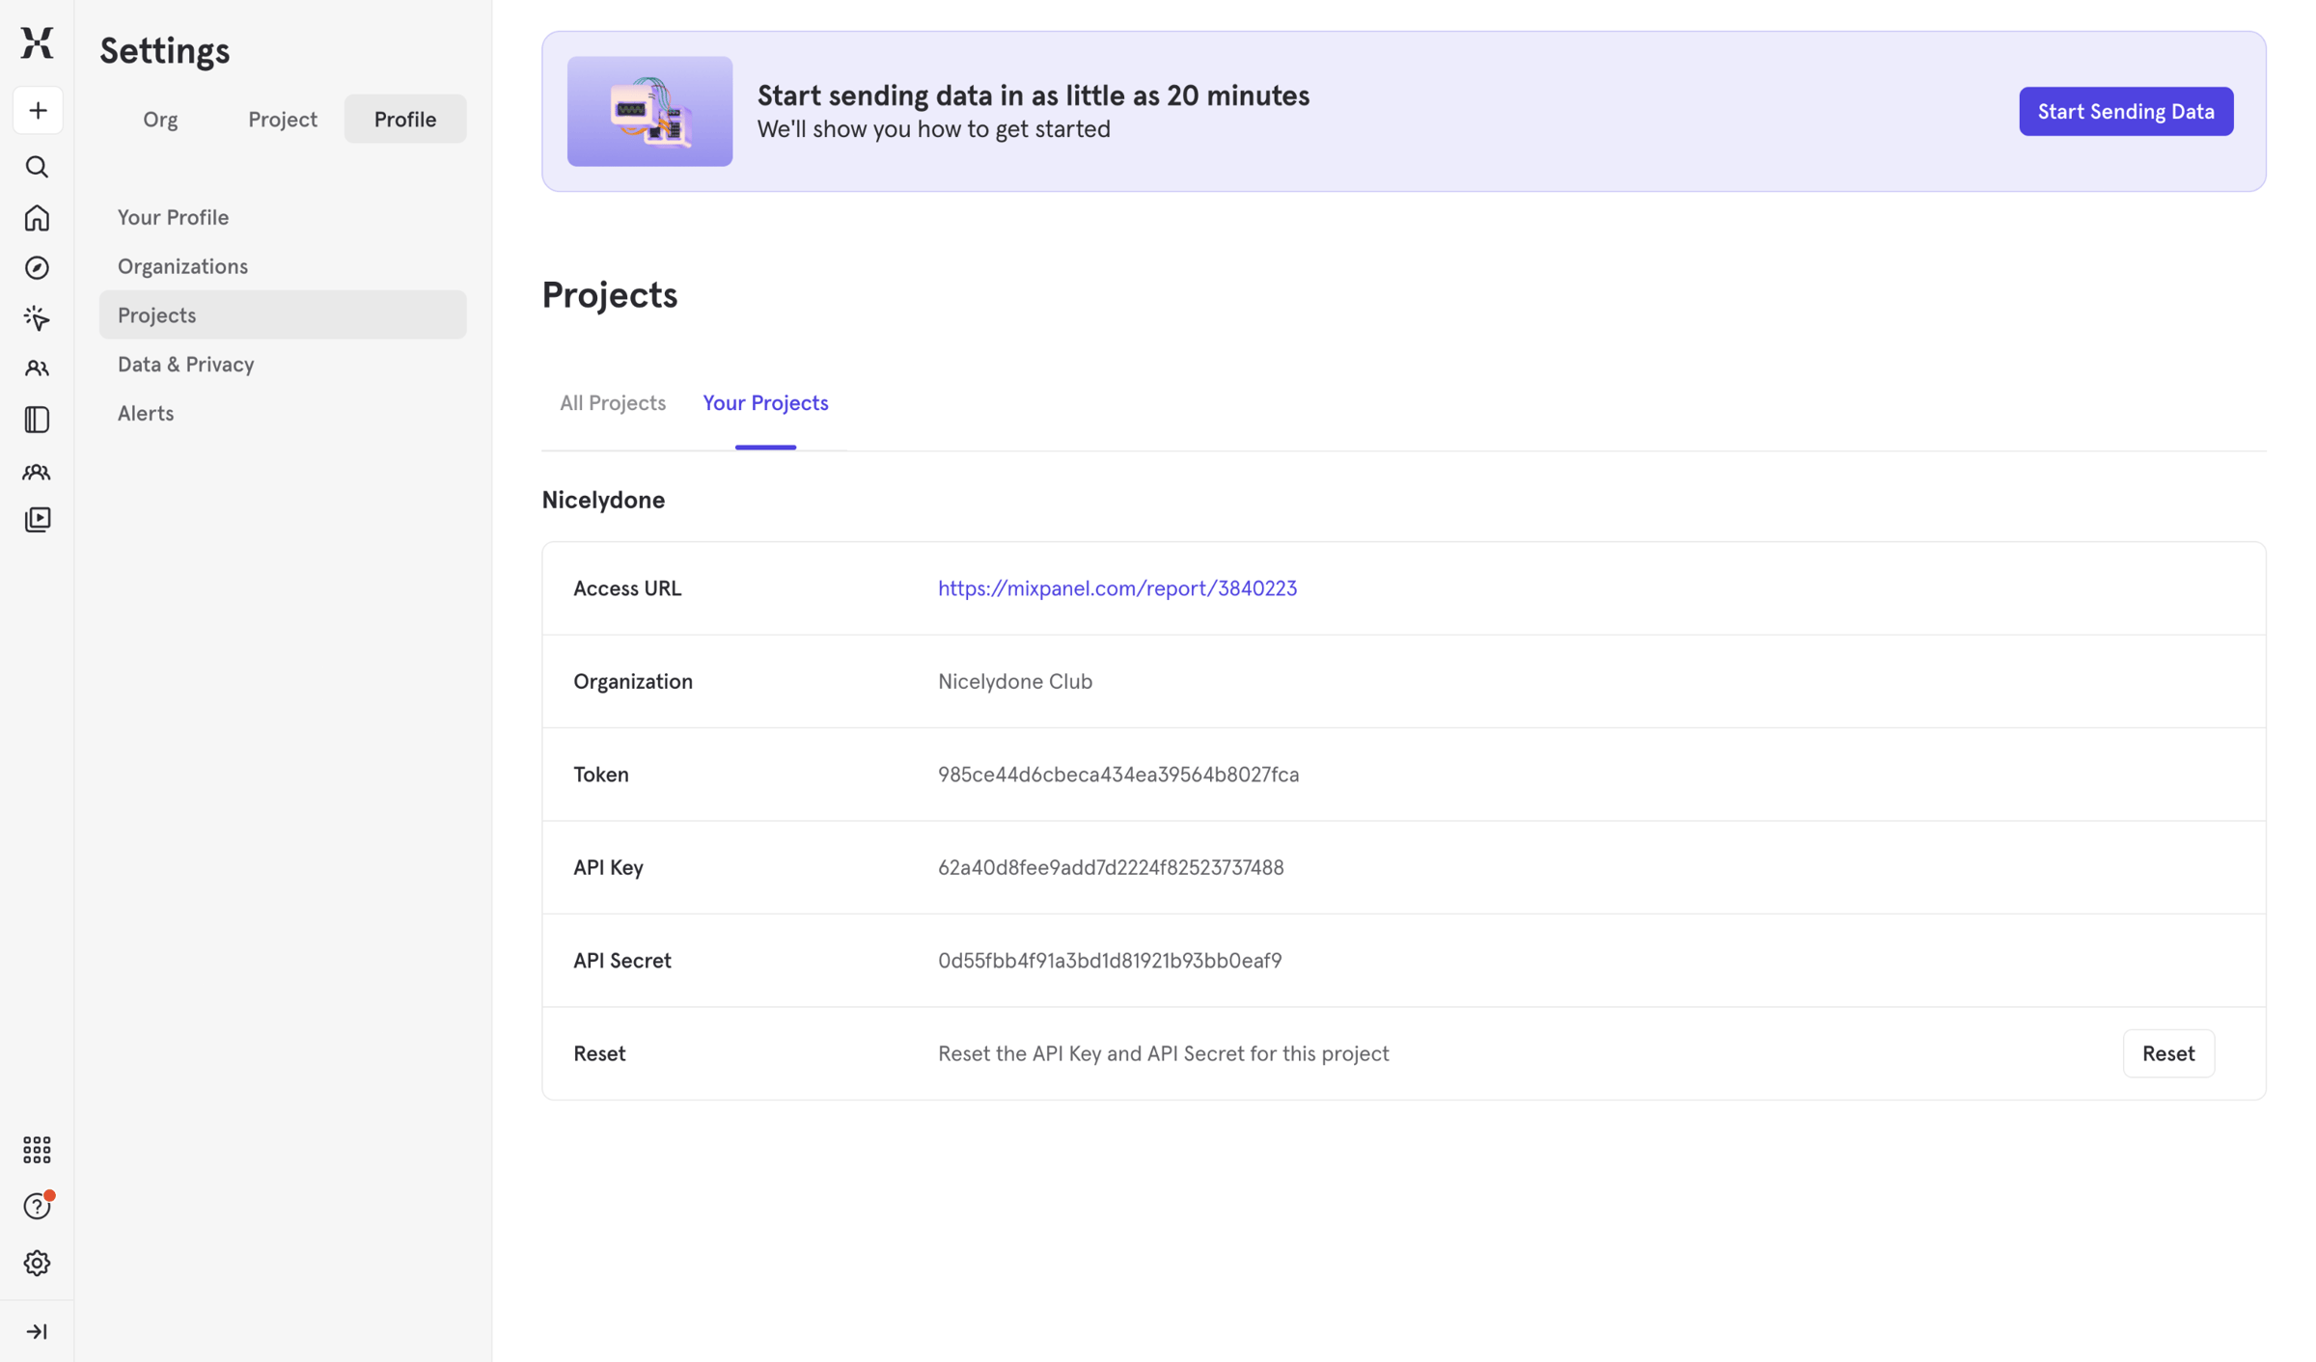Image resolution: width=2316 pixels, height=1362 pixels.
Task: Open Organizations in settings menu
Action: tap(283, 266)
